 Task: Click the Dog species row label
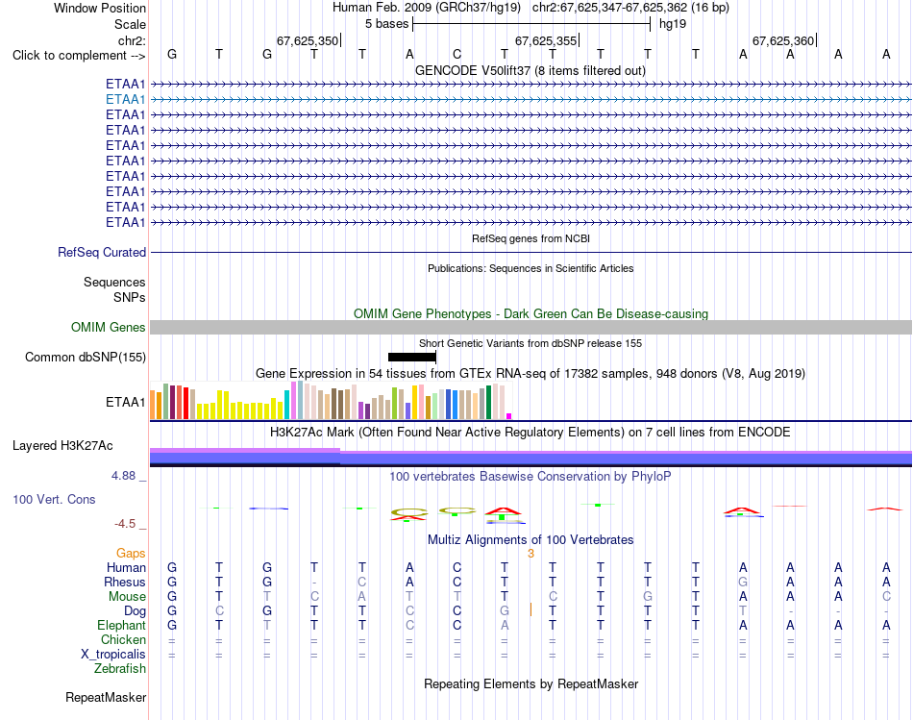coord(135,611)
